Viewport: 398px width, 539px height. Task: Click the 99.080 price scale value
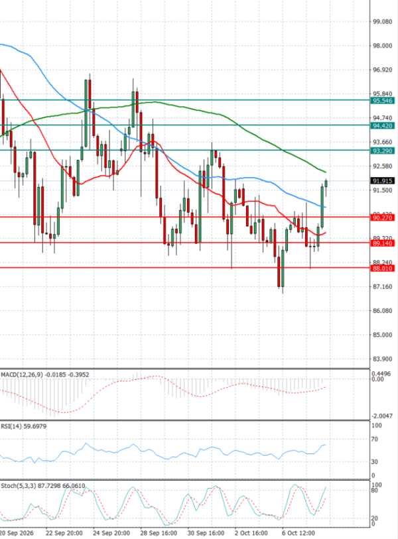383,22
